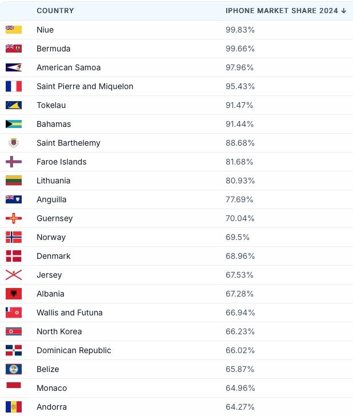Click the Monaco country name
The width and height of the screenshot is (353, 416).
(51, 388)
